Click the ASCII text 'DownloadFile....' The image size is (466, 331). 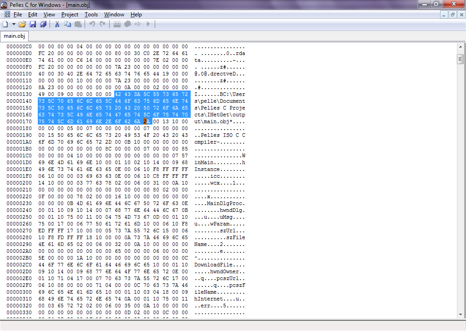[220, 265]
